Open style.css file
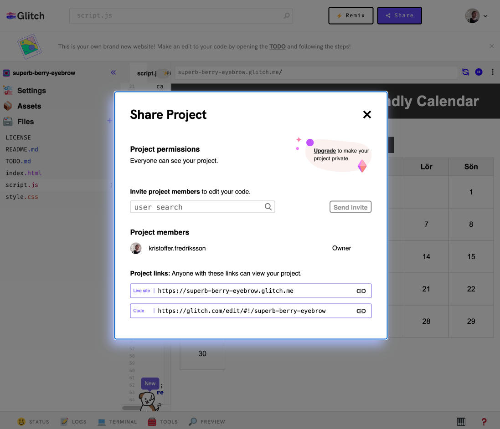This screenshot has height=429, width=500. coord(22,197)
